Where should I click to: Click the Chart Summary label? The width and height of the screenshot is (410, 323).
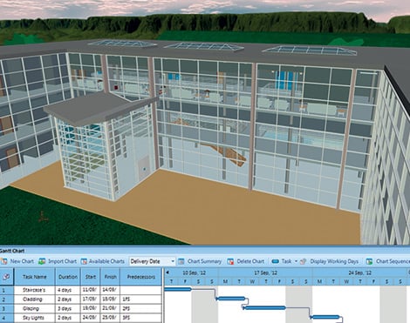pyautogui.click(x=204, y=261)
